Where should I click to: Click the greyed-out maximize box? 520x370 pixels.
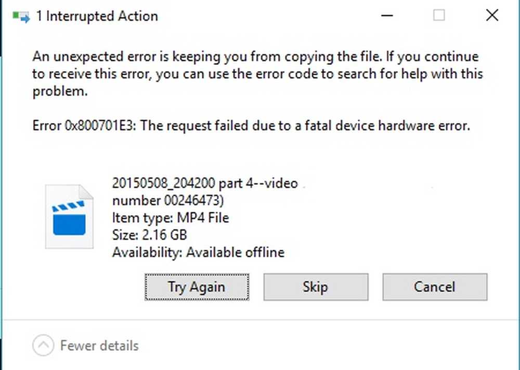click(439, 15)
